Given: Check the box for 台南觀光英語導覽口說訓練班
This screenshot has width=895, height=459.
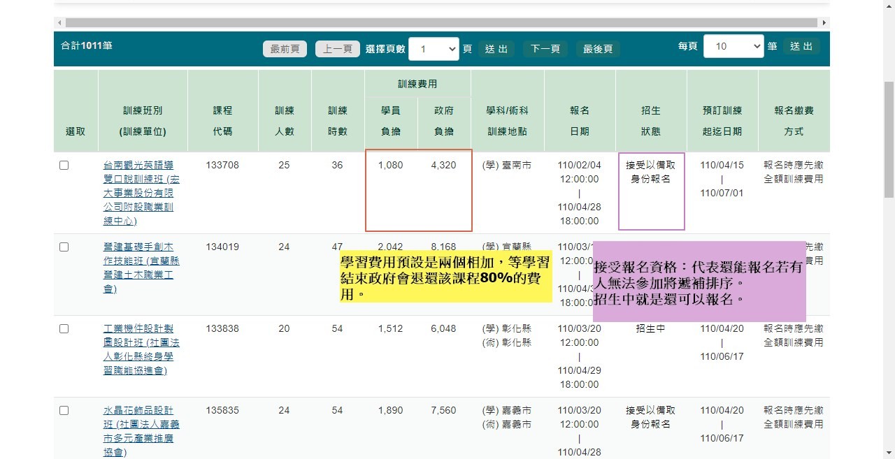Looking at the screenshot, I should tap(64, 166).
